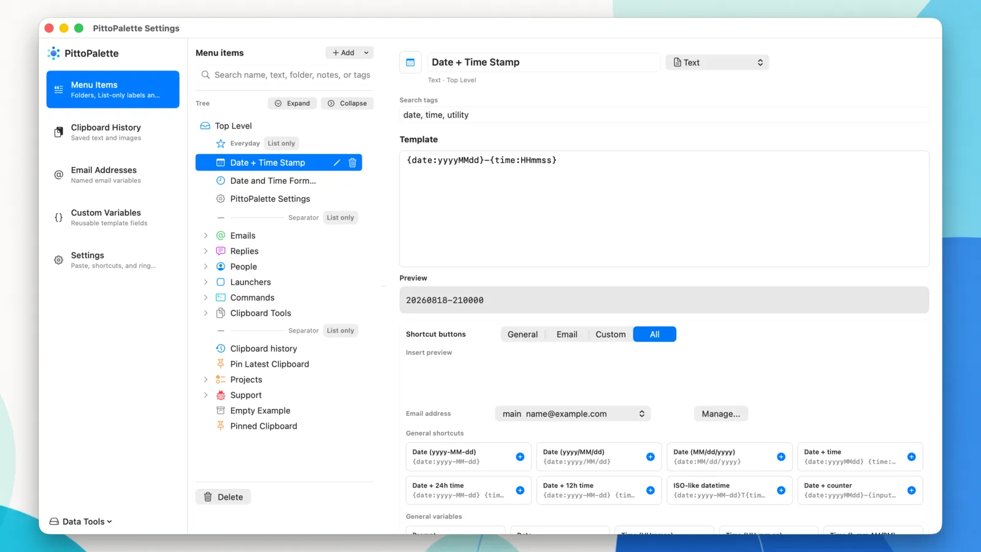Expand the Clipboard Tools folder
Viewport: 981px width, 552px height.
(x=206, y=313)
